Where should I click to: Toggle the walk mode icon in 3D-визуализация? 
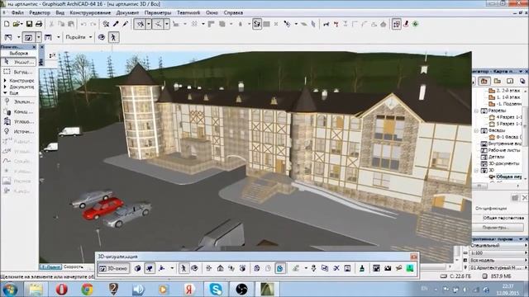(183, 268)
